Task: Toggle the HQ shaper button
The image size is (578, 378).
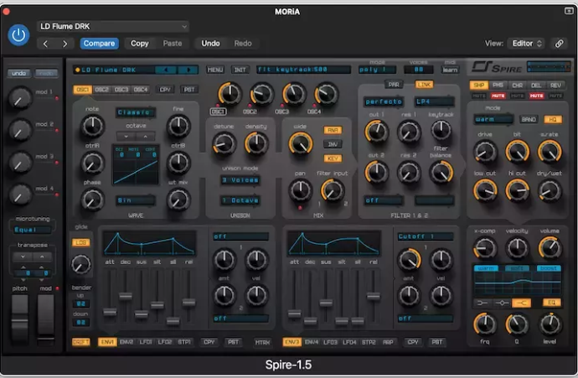Action: click(x=552, y=120)
